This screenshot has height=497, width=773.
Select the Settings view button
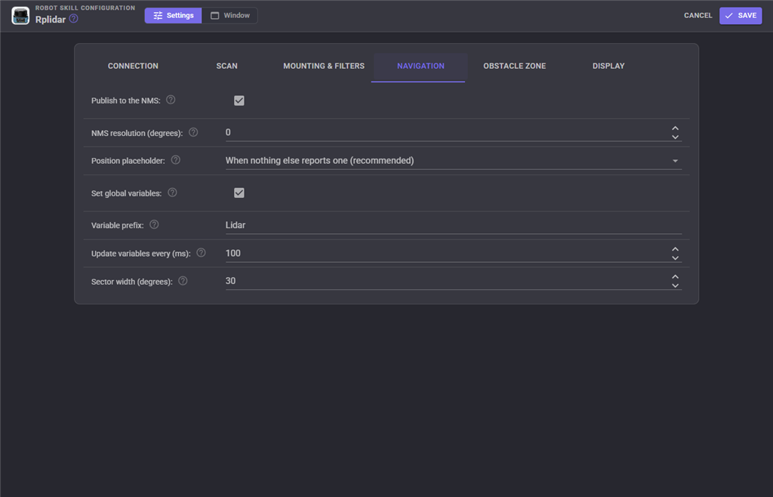tap(173, 16)
